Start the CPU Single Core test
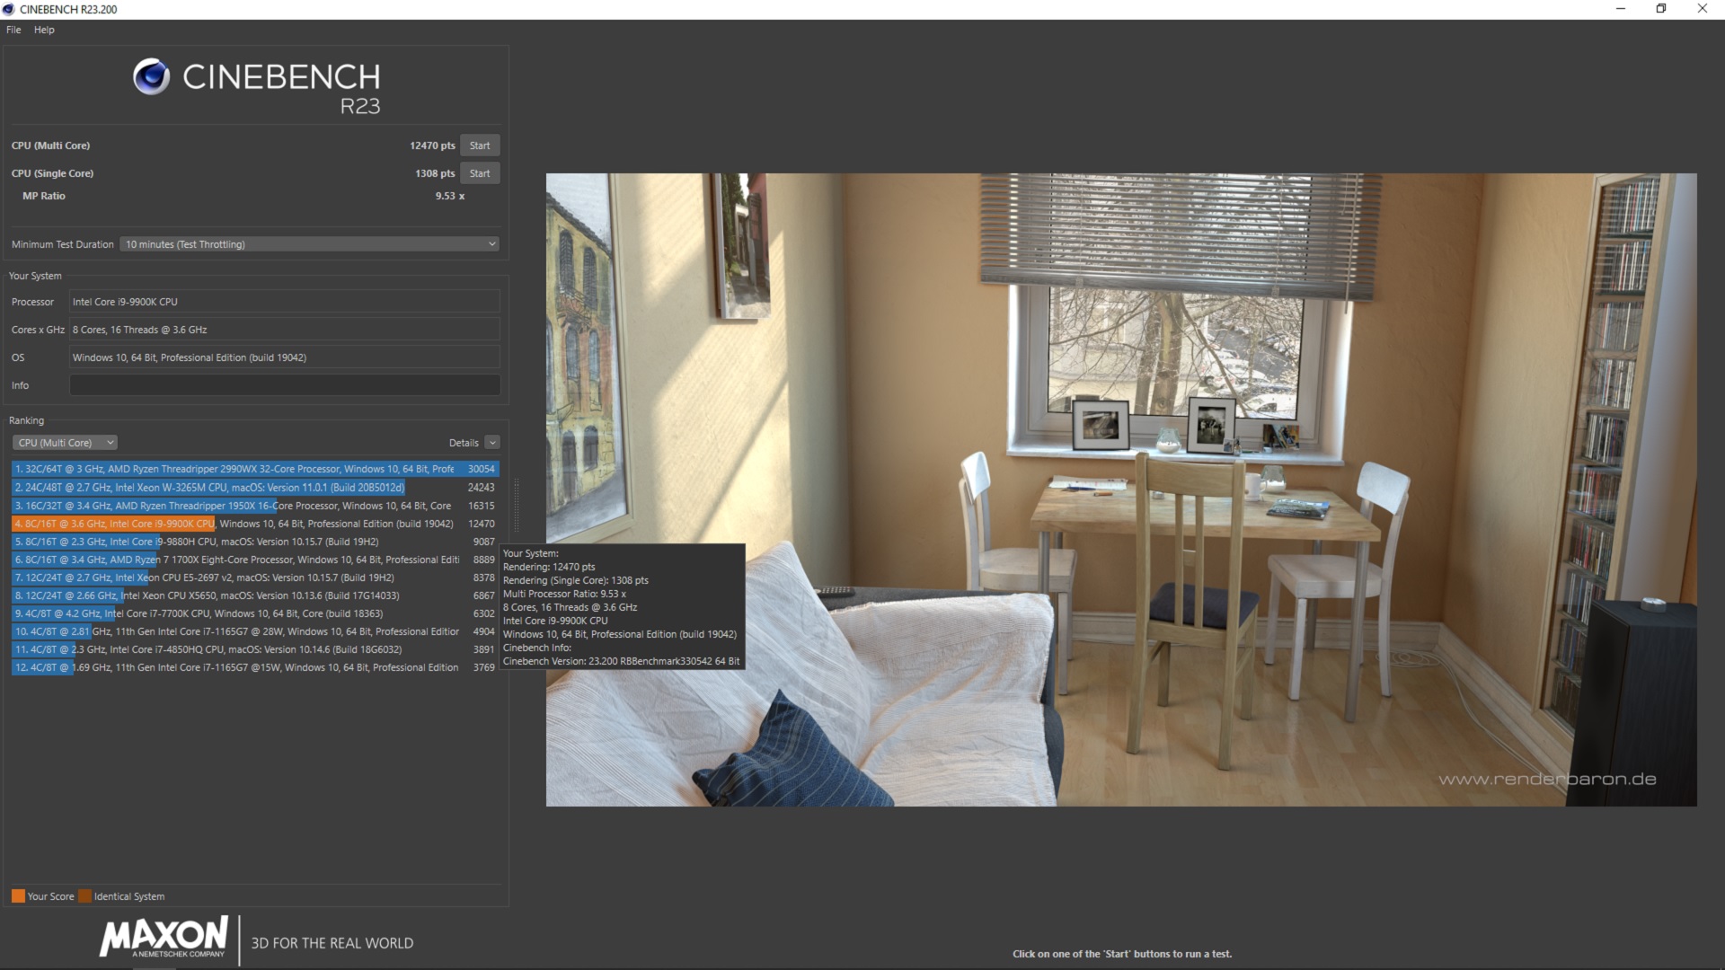 pos(480,173)
